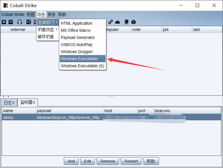The image size is (223, 168).
Task: Sort listeners by port column
Action: click(x=145, y=111)
